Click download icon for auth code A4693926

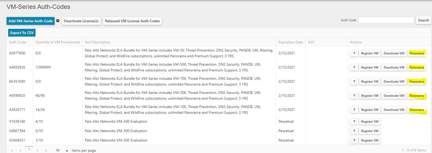pos(354,67)
